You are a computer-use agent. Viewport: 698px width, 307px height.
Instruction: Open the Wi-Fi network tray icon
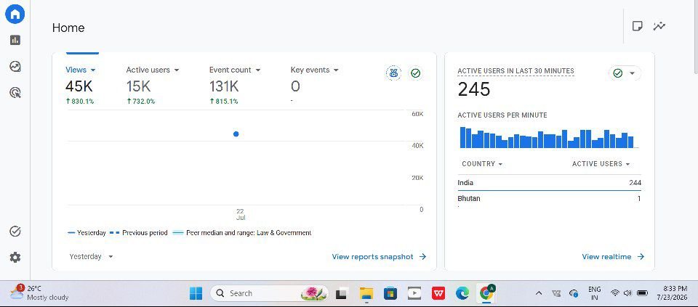615,293
